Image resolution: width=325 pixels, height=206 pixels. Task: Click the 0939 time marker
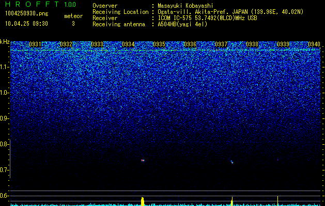tap(283, 44)
